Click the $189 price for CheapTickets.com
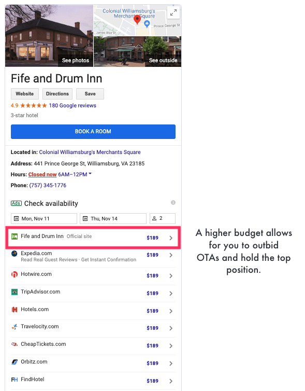 [152, 346]
